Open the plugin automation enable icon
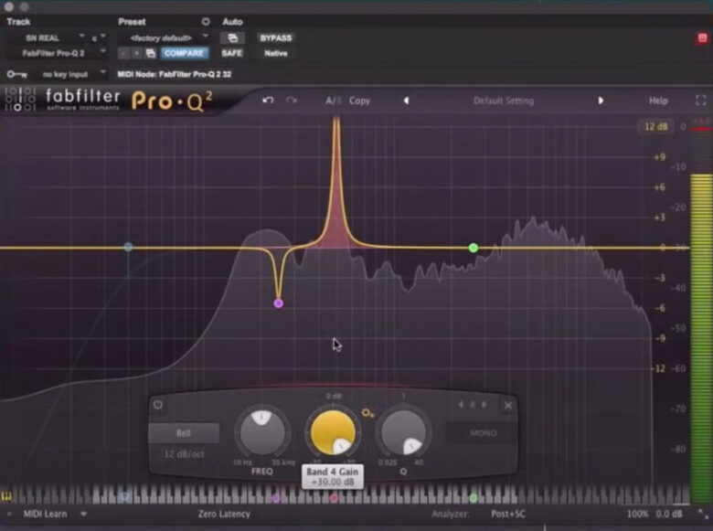This screenshot has height=531, width=713. point(232,37)
